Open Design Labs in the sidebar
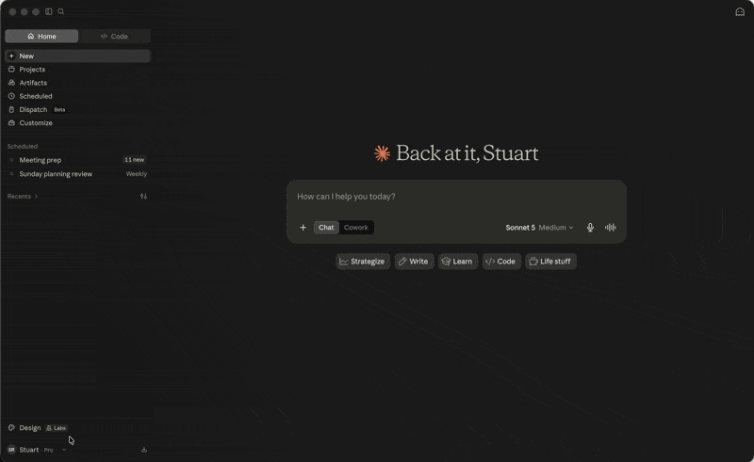 pos(77,428)
